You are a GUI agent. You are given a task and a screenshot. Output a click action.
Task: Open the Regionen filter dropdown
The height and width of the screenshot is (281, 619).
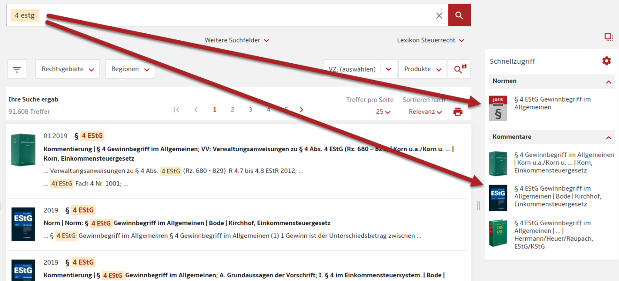click(130, 69)
